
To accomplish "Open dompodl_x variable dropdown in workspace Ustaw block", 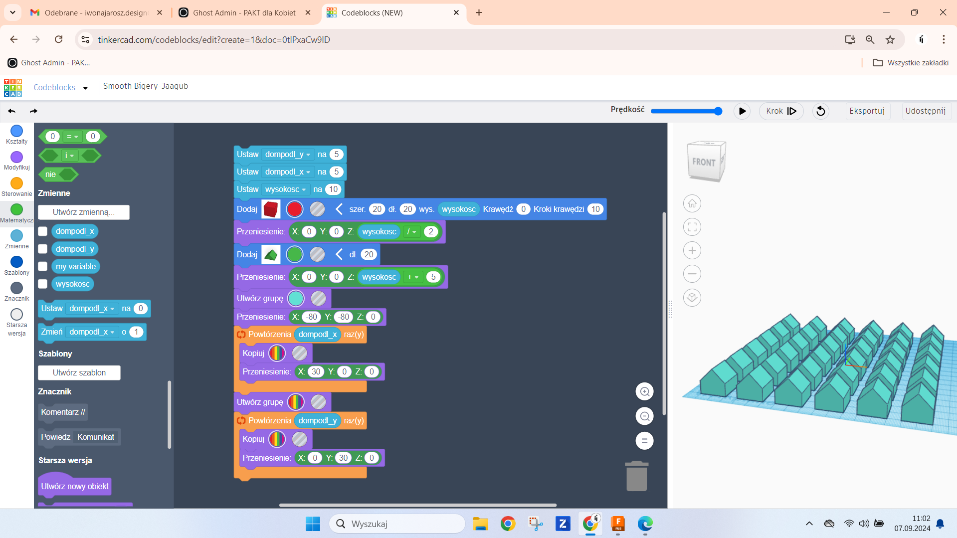I will click(x=288, y=172).
